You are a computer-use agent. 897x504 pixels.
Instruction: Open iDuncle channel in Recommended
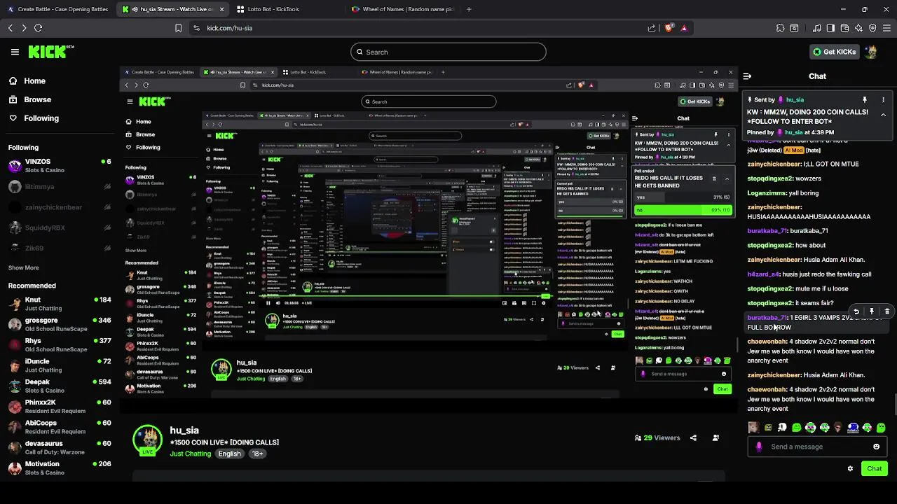[60, 365]
